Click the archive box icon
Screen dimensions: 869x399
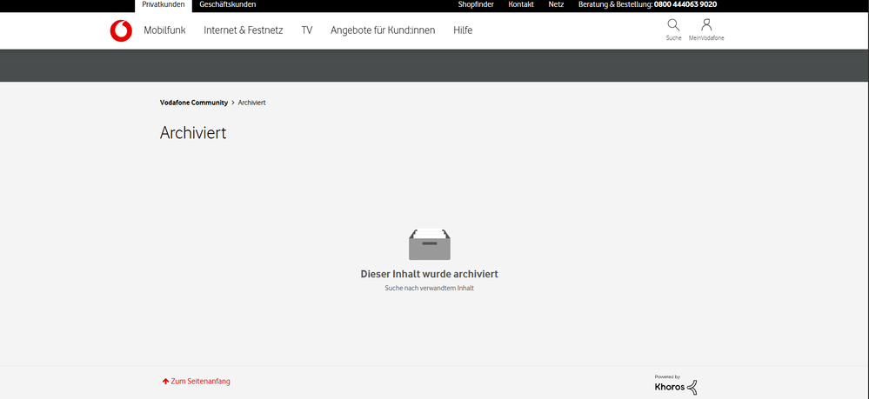click(430, 244)
